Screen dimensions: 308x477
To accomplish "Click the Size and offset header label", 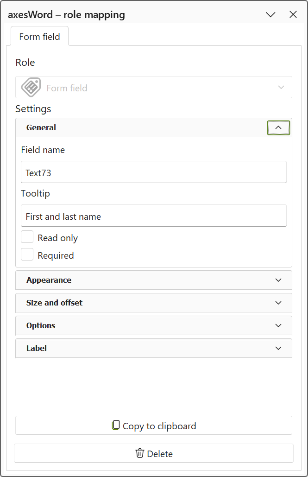I will [x=55, y=303].
